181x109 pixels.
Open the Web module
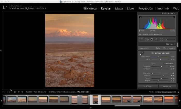coord(176,9)
